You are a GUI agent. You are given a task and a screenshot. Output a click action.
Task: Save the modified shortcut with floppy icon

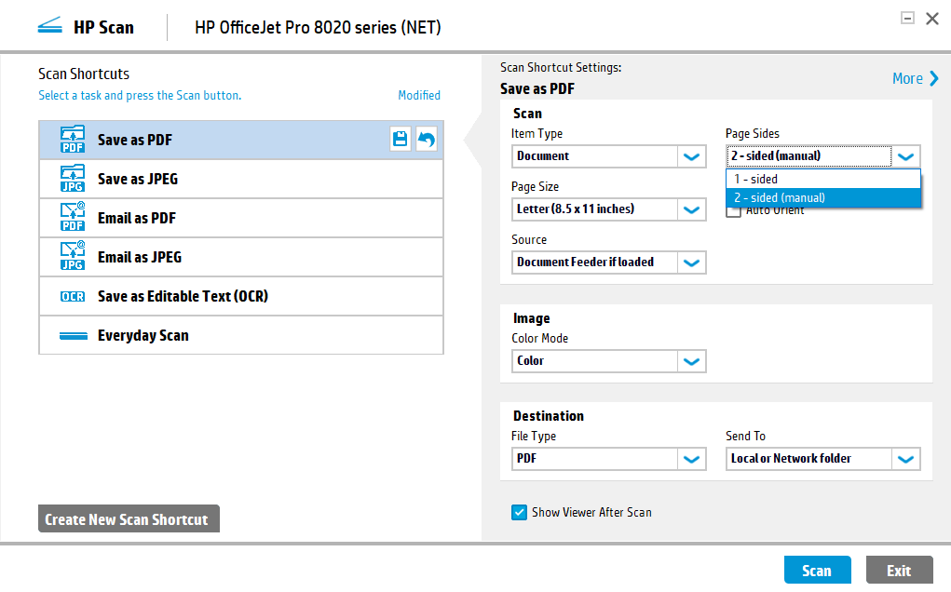click(x=401, y=140)
